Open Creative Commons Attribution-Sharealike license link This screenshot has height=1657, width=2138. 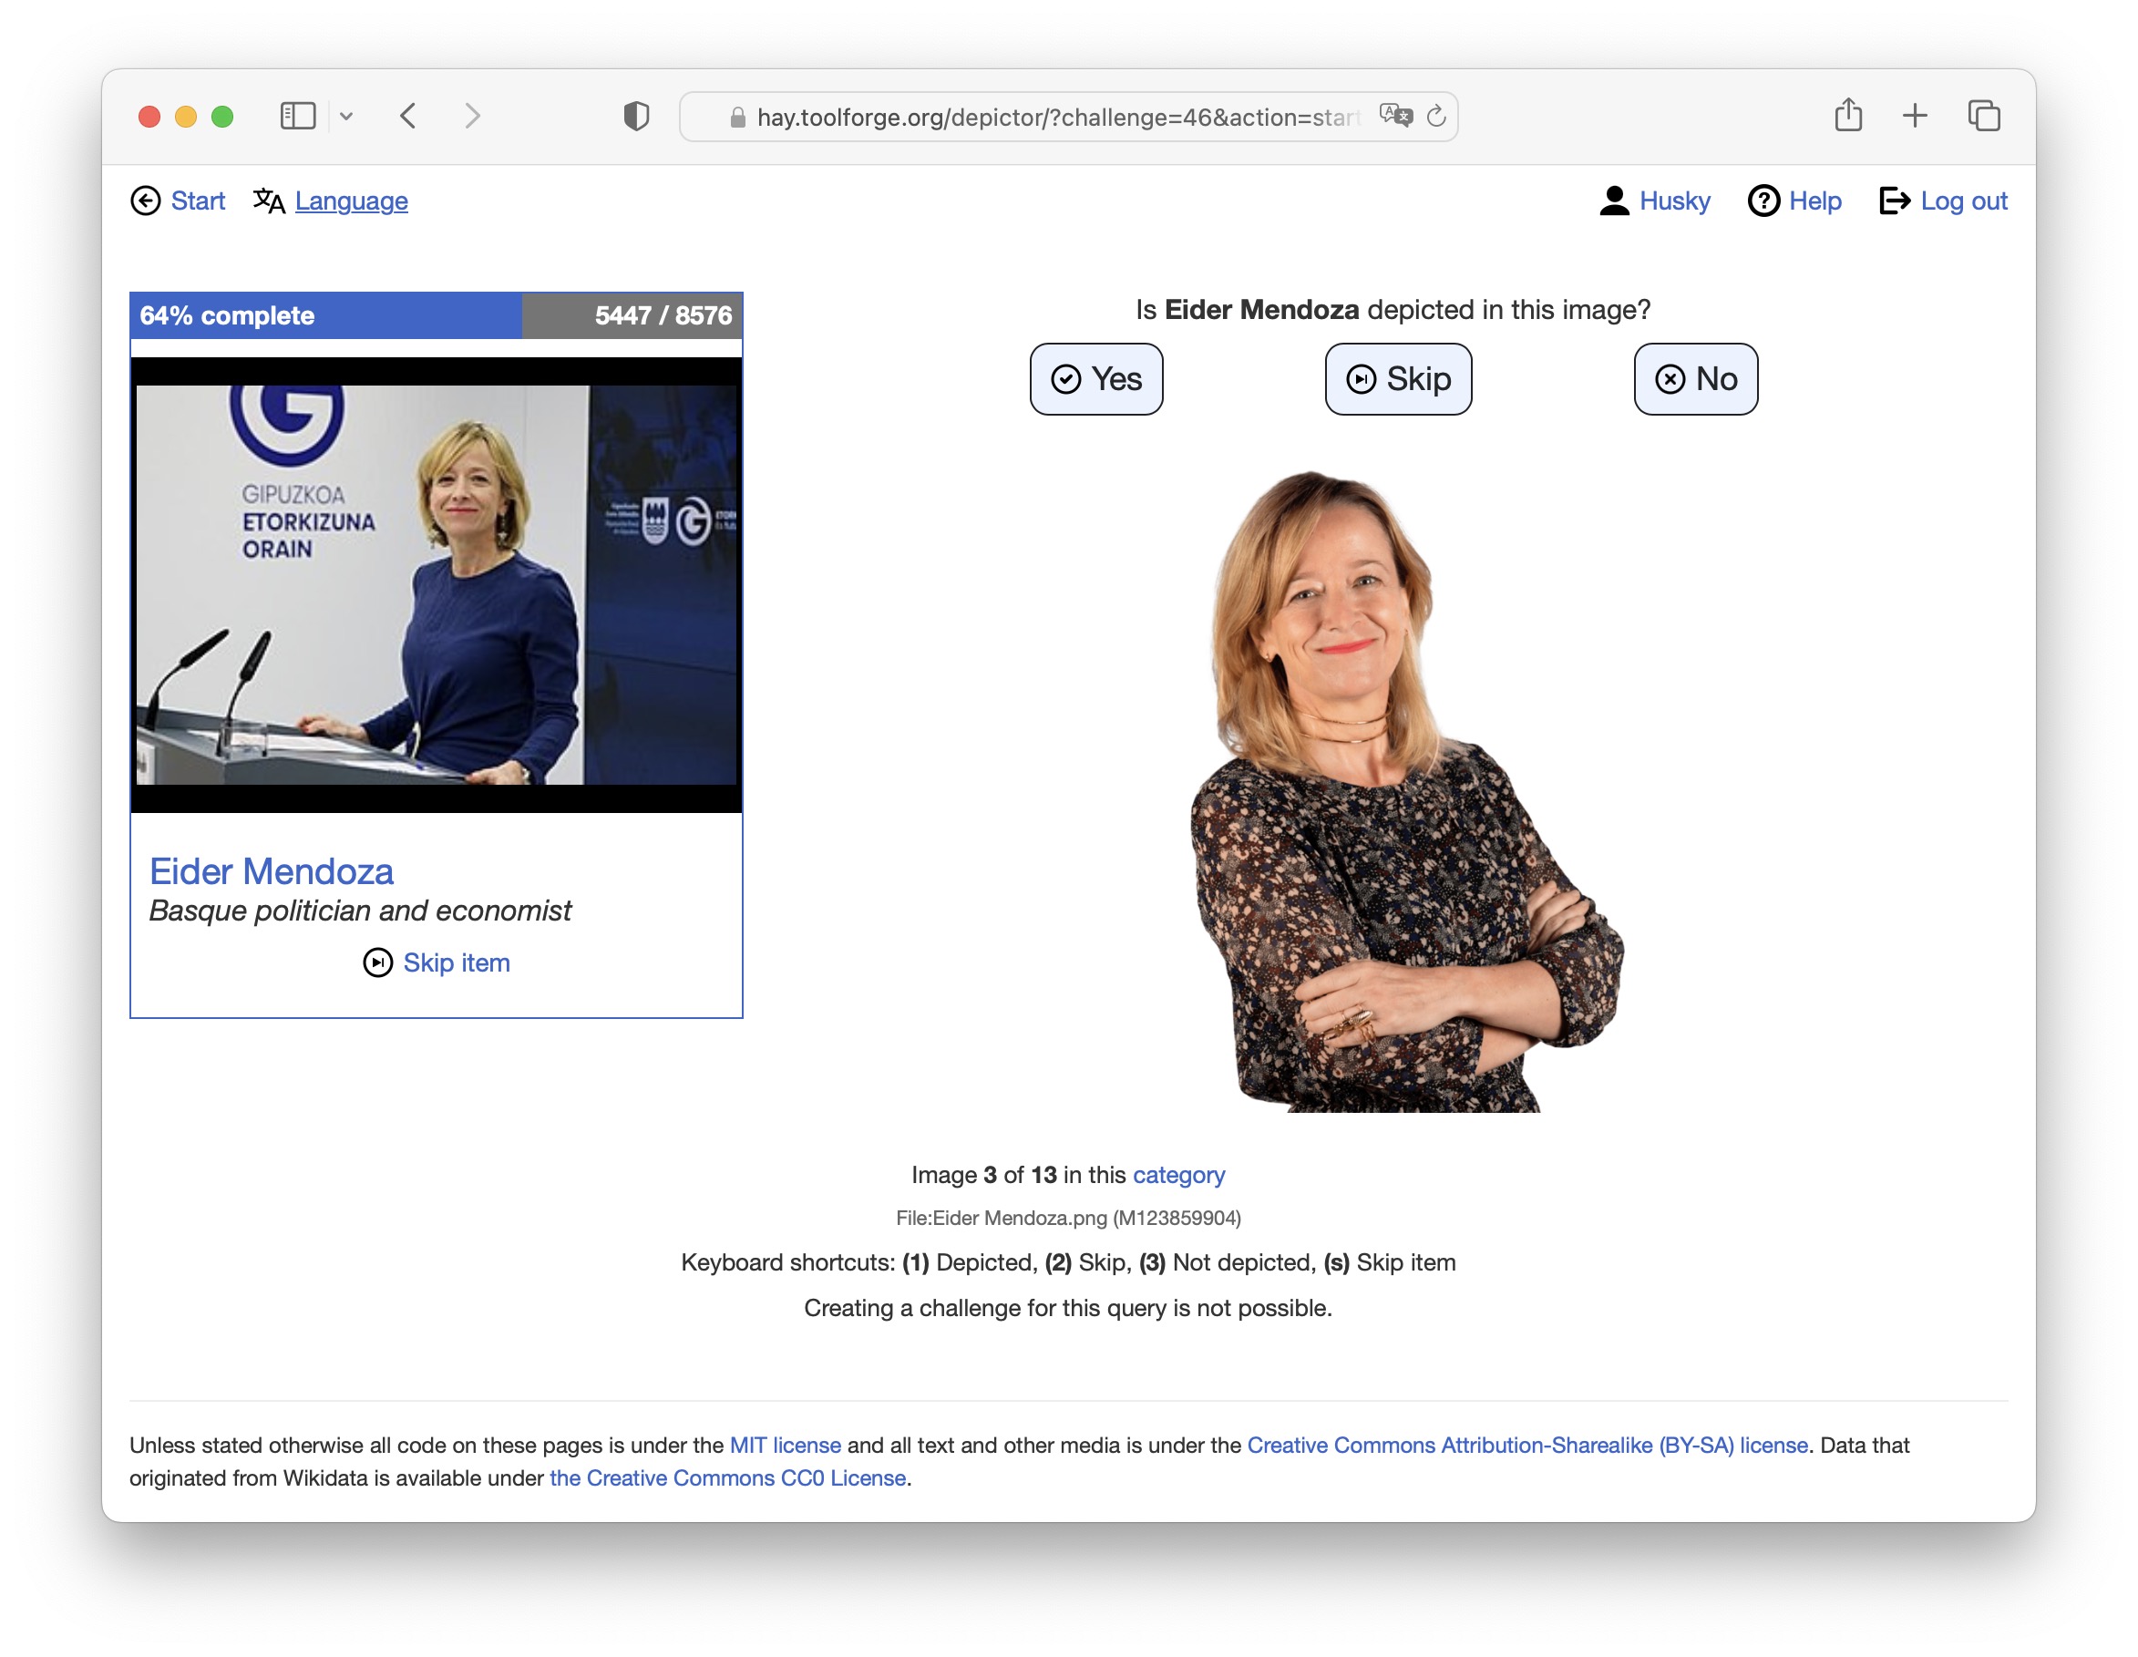(1527, 1445)
